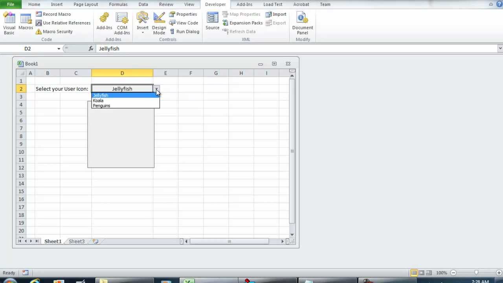Switch to the Page Layout tab

coord(86,4)
